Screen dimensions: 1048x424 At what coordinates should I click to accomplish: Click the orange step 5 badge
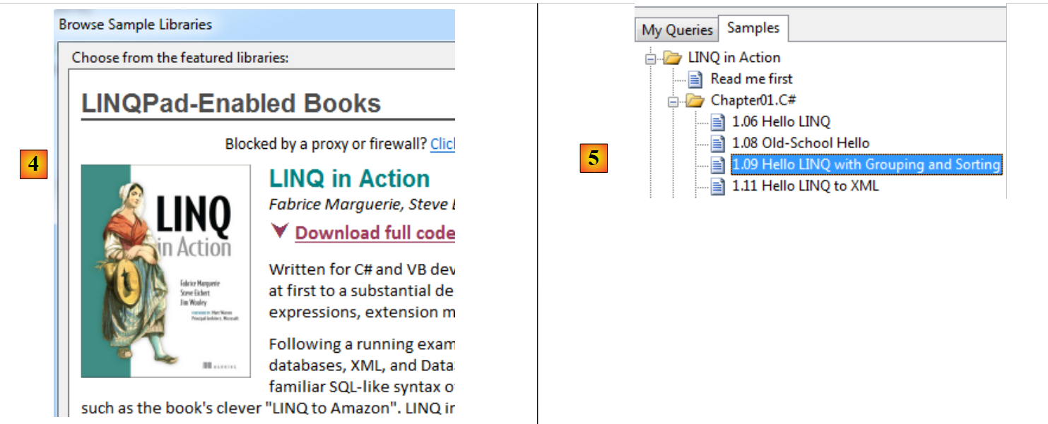[x=594, y=159]
